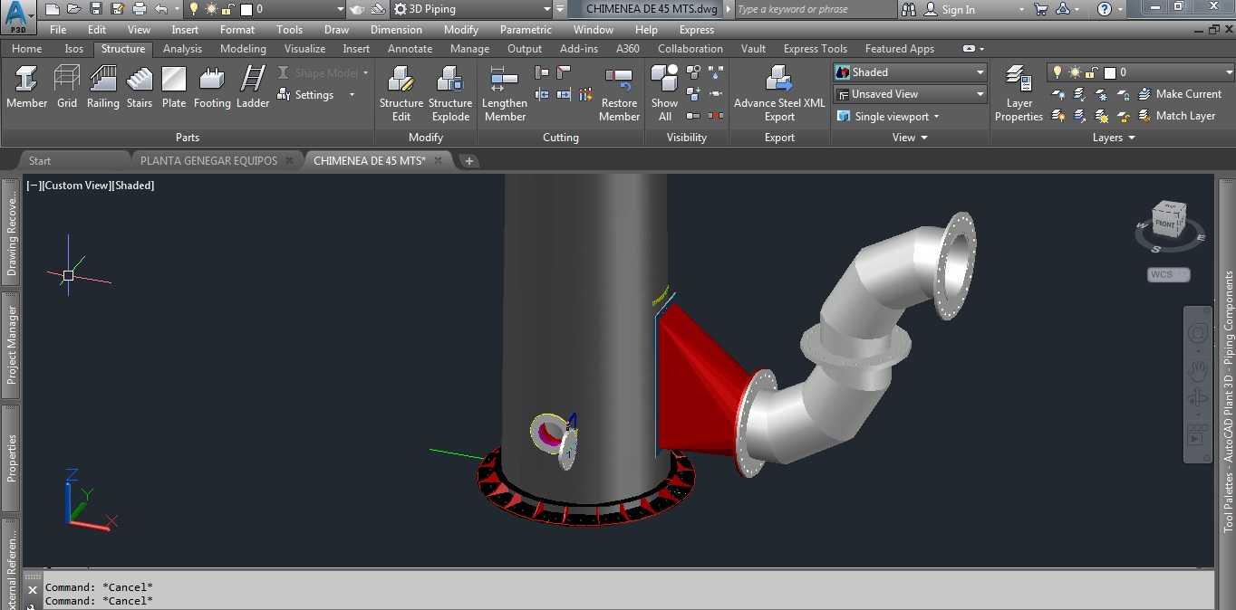Open the Shaded visual style dropdown
The width and height of the screenshot is (1236, 610).
pyautogui.click(x=909, y=72)
